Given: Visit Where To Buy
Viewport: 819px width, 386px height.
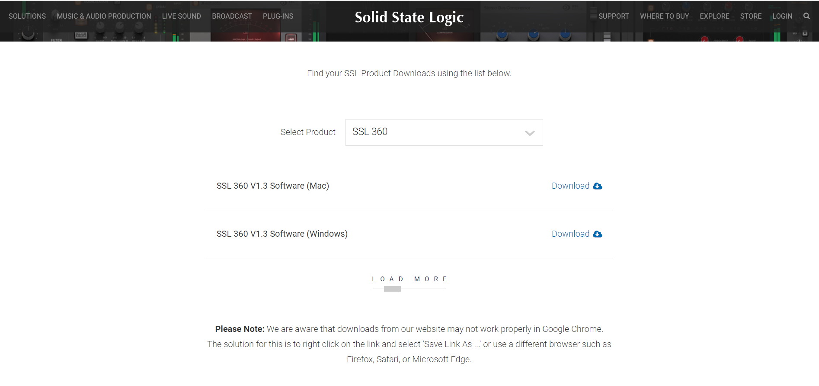Looking at the screenshot, I should [665, 16].
